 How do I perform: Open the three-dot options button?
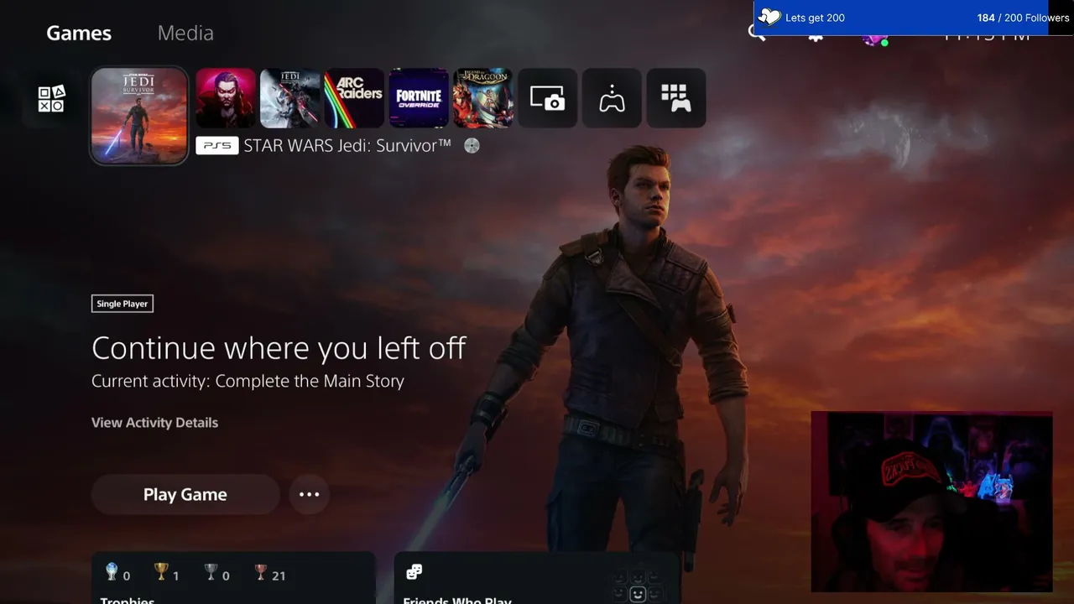[x=310, y=494]
